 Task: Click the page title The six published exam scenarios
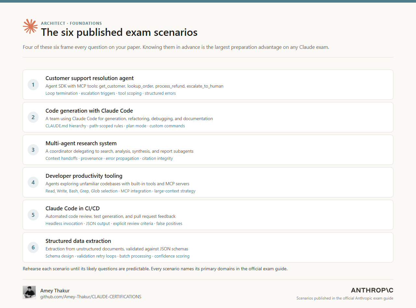(x=119, y=32)
